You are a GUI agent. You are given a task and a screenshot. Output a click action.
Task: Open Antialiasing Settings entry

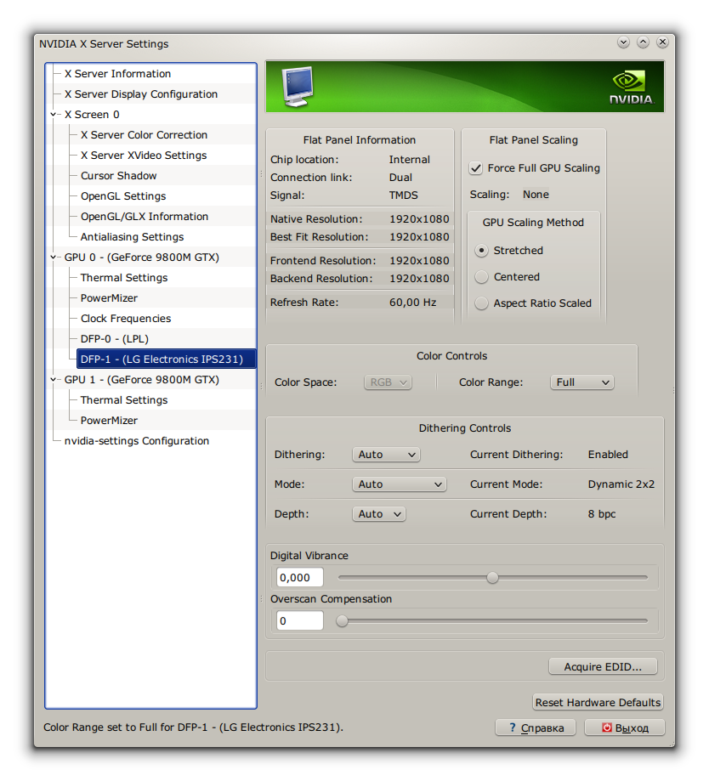click(132, 237)
